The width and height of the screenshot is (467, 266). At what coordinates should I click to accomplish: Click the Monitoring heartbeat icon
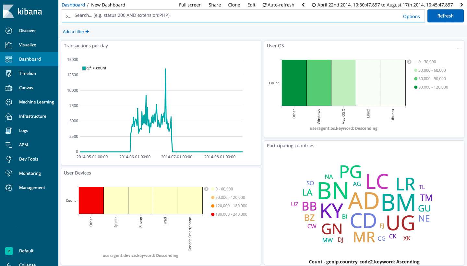[9, 173]
